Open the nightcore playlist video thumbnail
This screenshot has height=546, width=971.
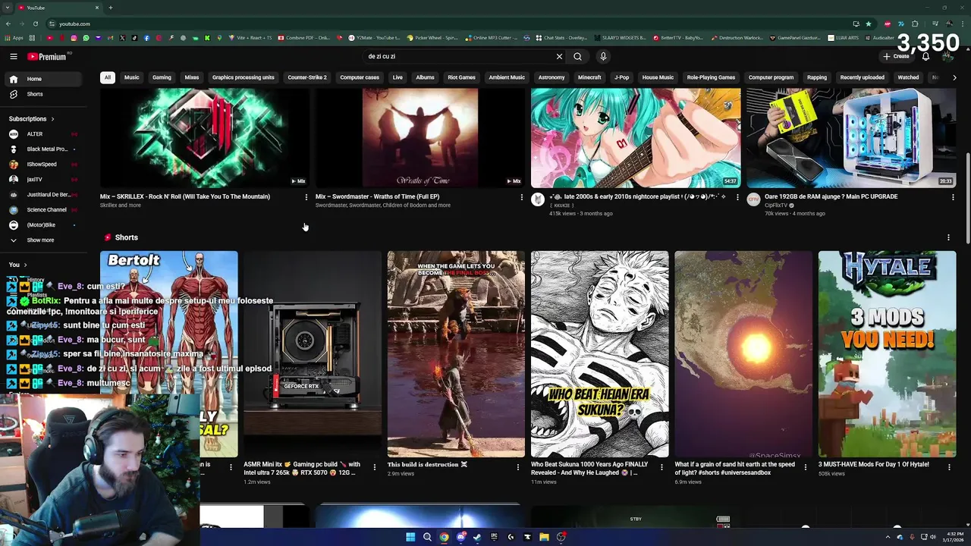pos(636,138)
